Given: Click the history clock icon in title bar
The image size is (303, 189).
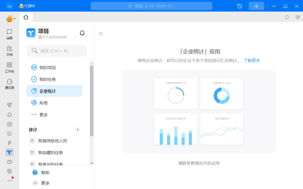Looking at the screenshot, I should click(239, 6).
